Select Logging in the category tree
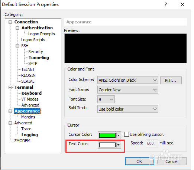 [x=30, y=135]
